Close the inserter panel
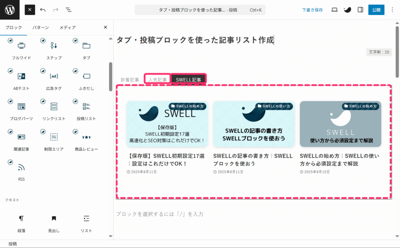The width and height of the screenshot is (400, 248). point(105,27)
